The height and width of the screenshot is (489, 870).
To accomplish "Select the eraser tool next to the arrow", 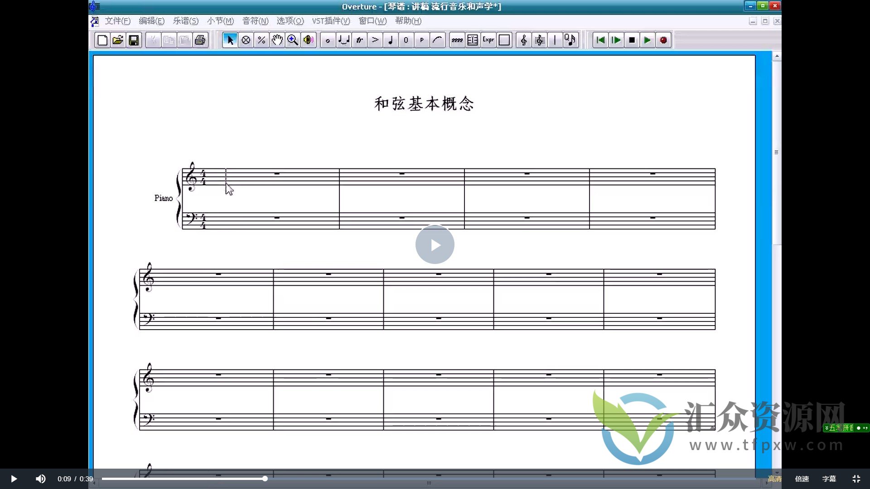I will 246,40.
